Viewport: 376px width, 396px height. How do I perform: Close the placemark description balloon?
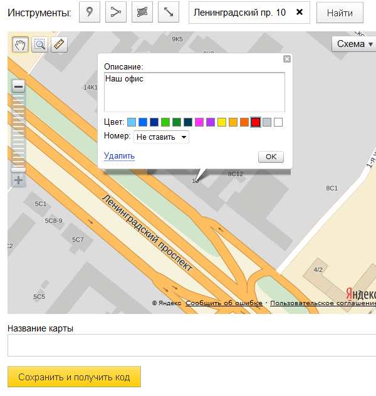287,59
